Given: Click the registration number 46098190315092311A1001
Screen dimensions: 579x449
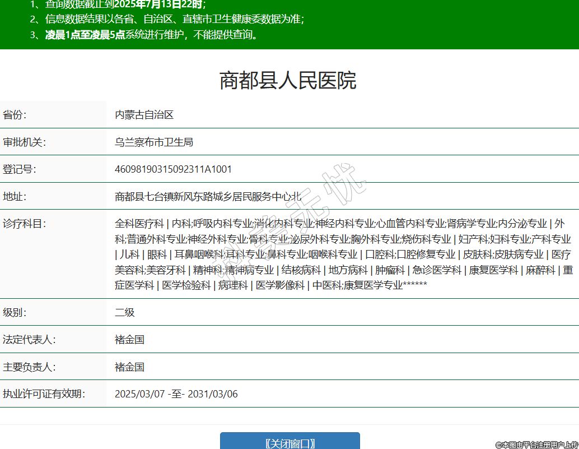Looking at the screenshot, I should tap(173, 169).
